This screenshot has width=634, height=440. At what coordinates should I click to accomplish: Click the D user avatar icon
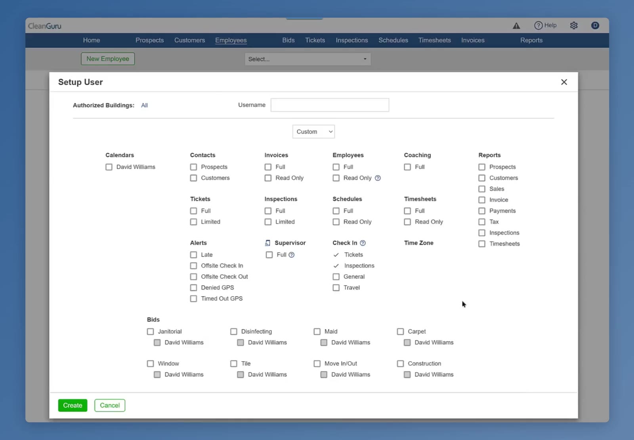click(x=595, y=25)
